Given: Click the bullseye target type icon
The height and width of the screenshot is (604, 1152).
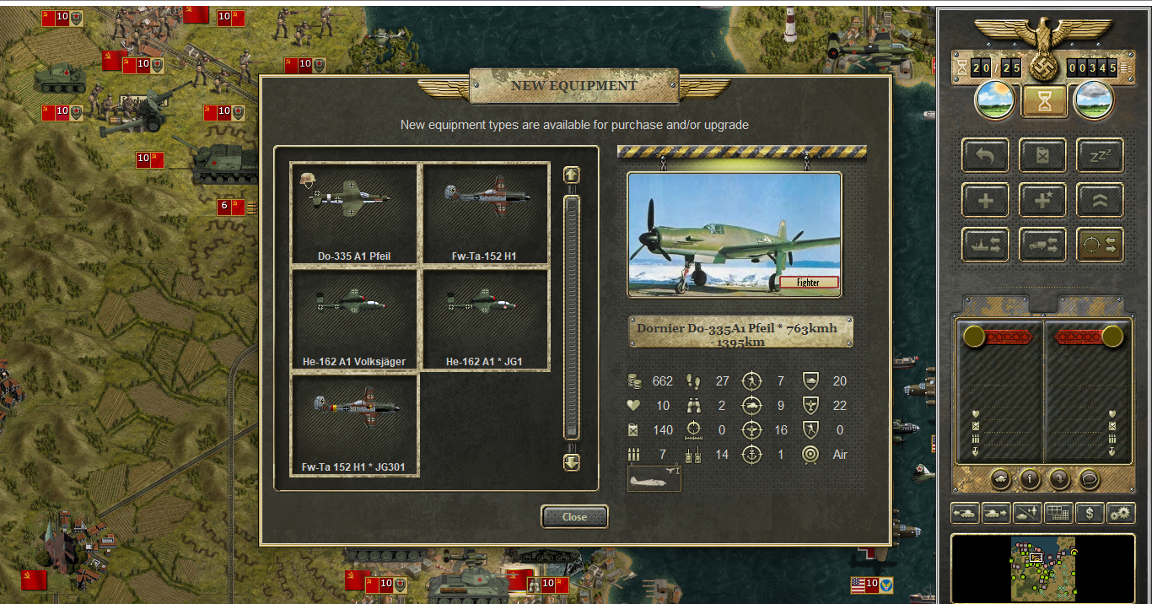Looking at the screenshot, I should pos(811,454).
